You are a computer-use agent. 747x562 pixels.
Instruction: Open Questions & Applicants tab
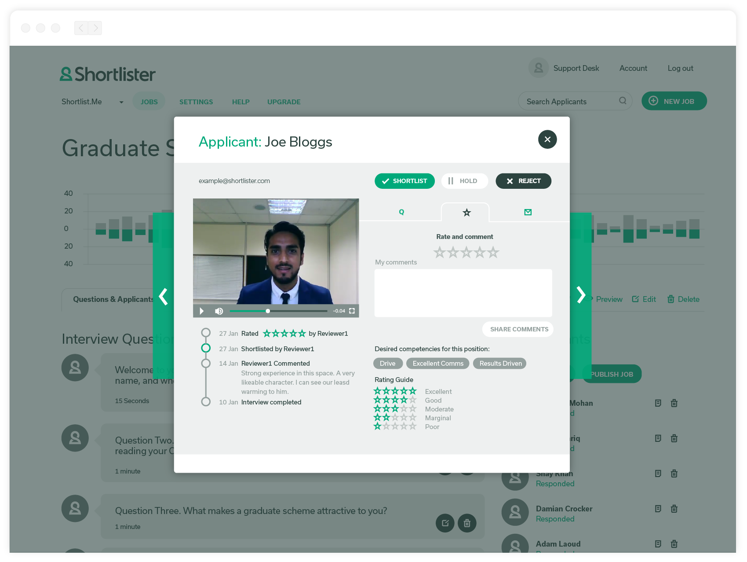[x=113, y=299]
